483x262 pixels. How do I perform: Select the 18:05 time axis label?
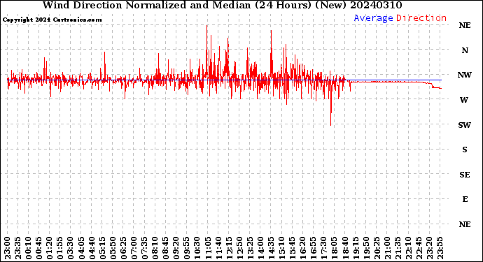tap(335, 249)
